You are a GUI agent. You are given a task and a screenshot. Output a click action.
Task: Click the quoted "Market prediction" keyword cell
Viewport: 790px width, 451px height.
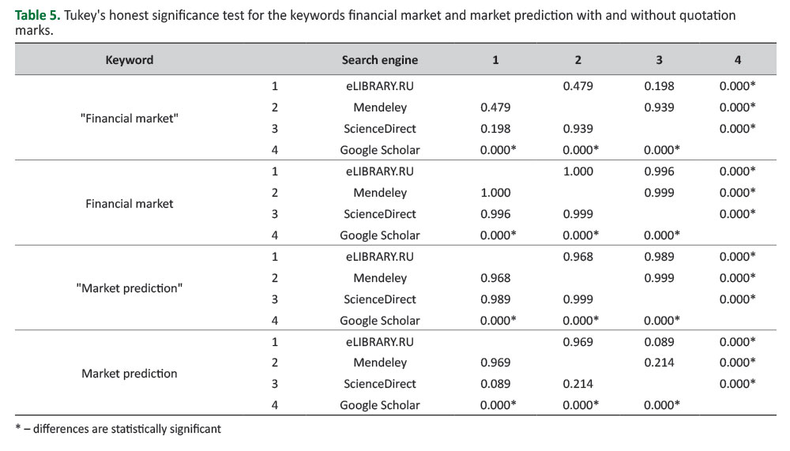click(129, 288)
